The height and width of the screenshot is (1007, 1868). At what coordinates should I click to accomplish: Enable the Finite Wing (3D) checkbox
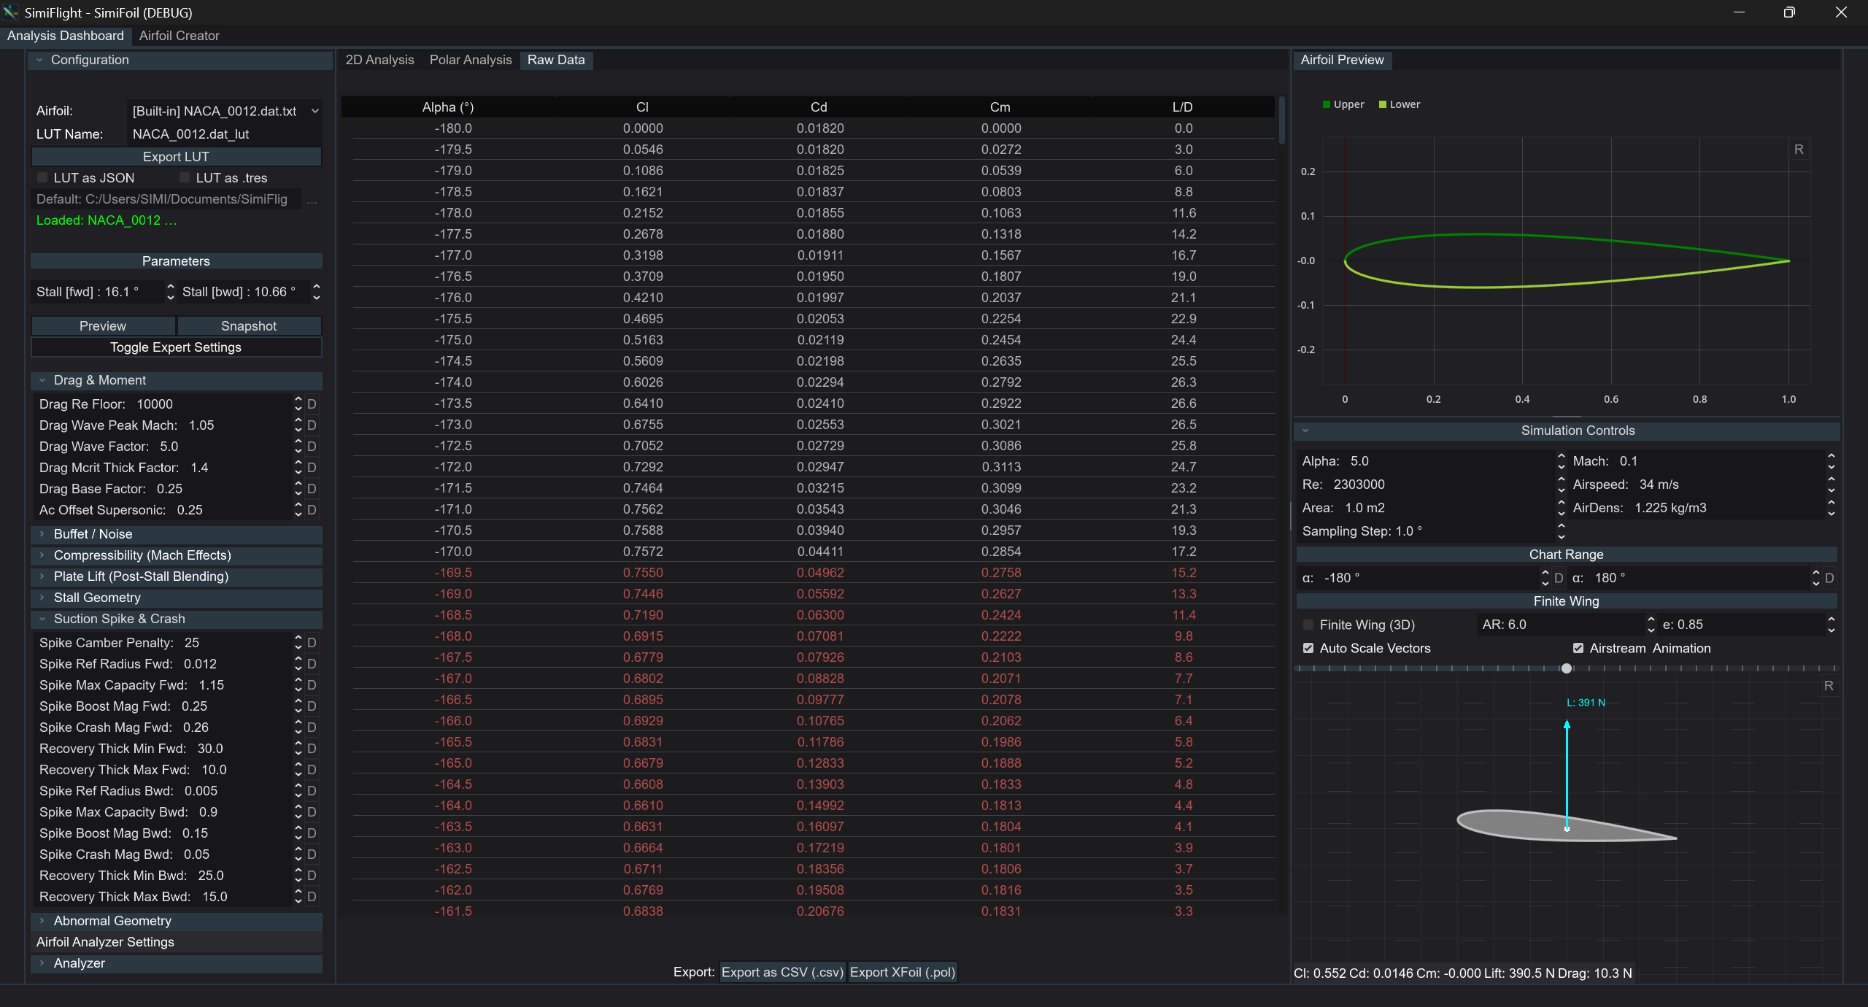click(x=1308, y=625)
